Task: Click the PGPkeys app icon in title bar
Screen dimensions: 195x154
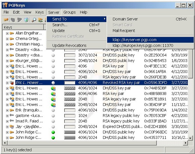Action: 5,5
